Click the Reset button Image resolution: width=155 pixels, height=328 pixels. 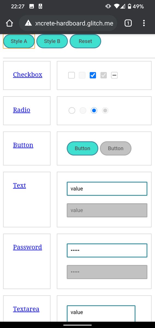tap(85, 41)
